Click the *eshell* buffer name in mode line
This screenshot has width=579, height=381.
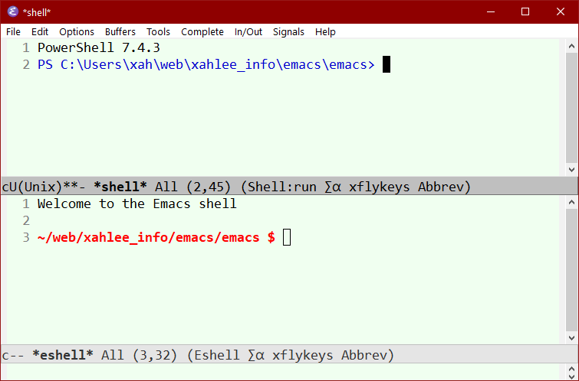click(63, 355)
